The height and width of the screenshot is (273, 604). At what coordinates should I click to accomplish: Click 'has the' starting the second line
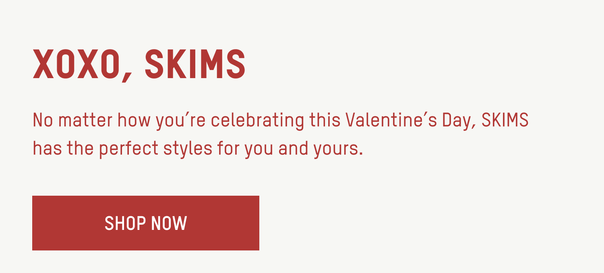tap(64, 149)
